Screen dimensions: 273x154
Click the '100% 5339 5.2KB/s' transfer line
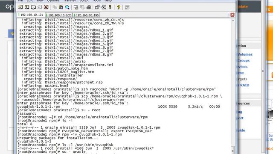[x=119, y=107]
